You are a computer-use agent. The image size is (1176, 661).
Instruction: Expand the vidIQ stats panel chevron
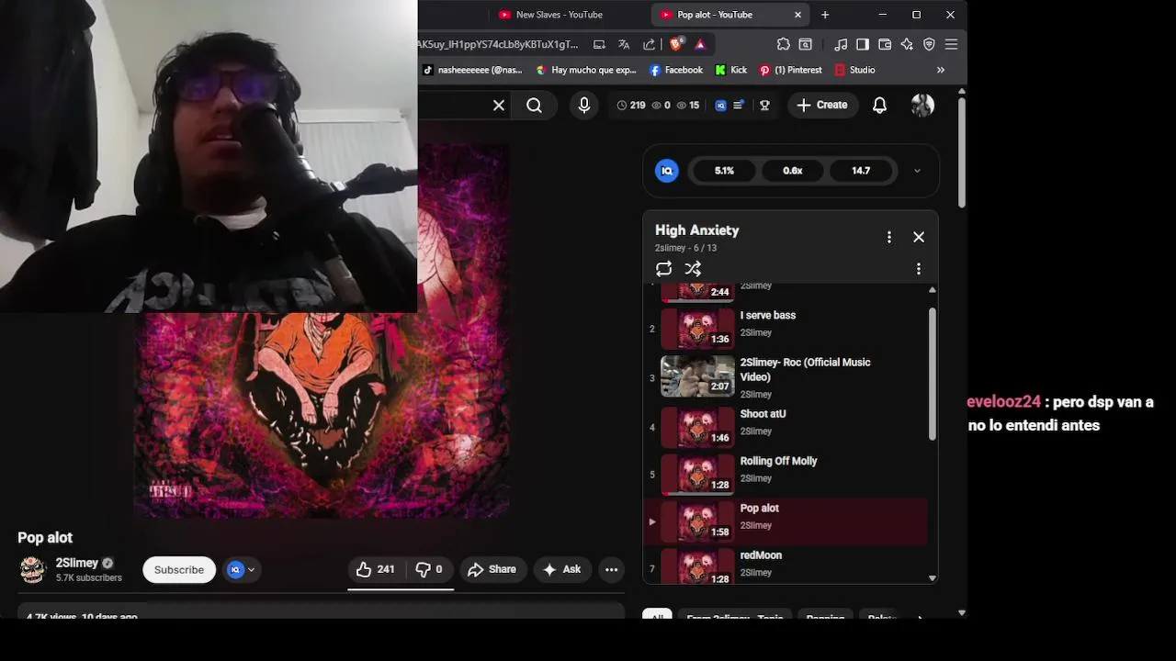(917, 171)
